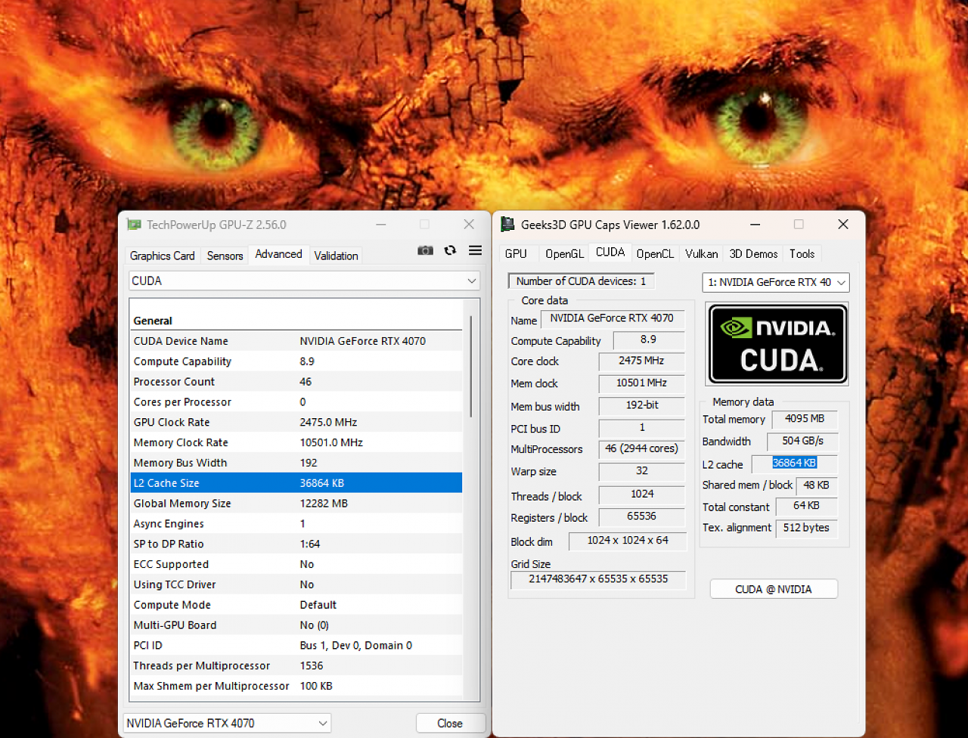Click the Name field NVIDIA GeForce RTX 4070
This screenshot has width=968, height=738.
coord(613,318)
